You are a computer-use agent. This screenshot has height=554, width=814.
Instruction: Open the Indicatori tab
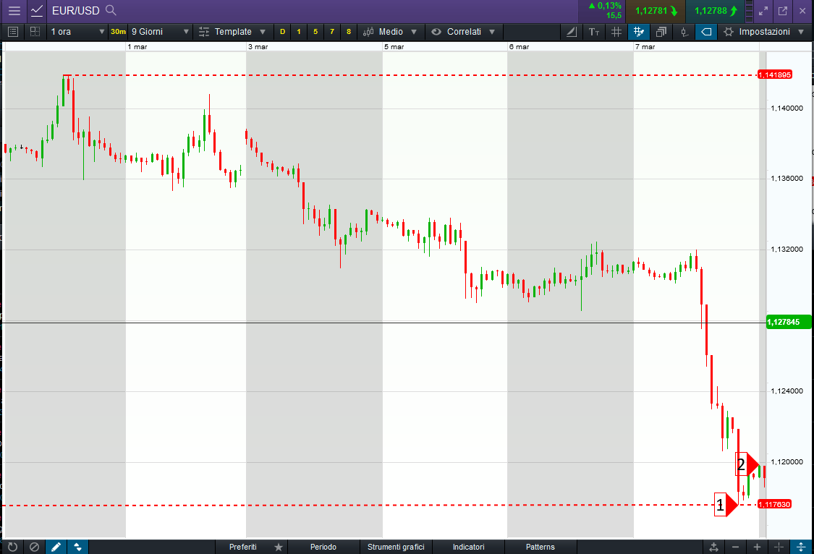click(x=468, y=547)
